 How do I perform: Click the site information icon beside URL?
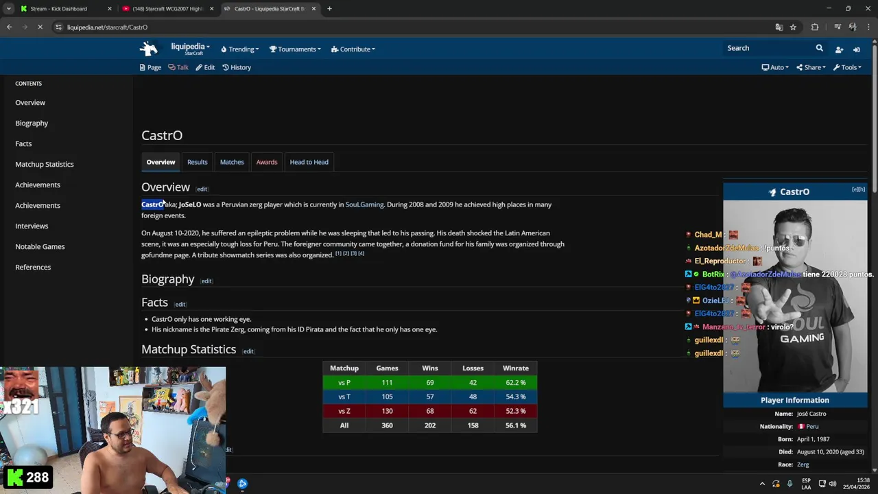pos(59,27)
